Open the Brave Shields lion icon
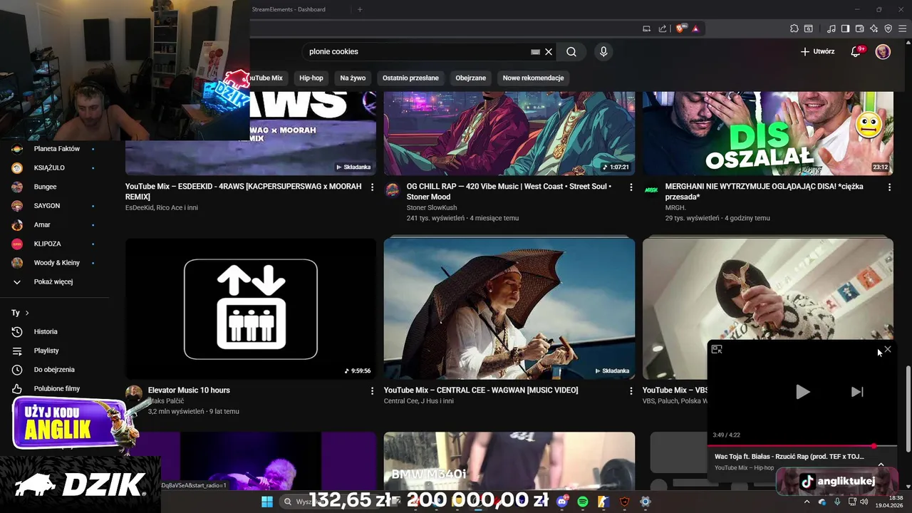The height and width of the screenshot is (513, 912). click(680, 28)
